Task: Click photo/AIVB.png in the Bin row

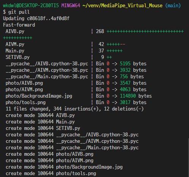Action: (x=24, y=83)
